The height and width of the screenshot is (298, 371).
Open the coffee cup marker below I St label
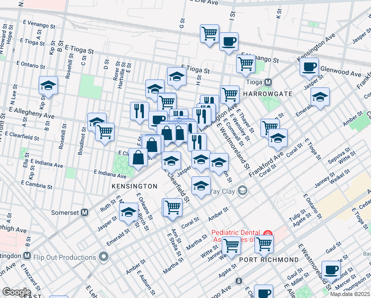pyautogui.click(x=229, y=42)
